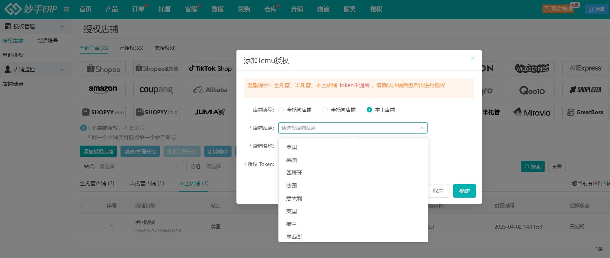Open 货源账号 in the sidebar

48,41
